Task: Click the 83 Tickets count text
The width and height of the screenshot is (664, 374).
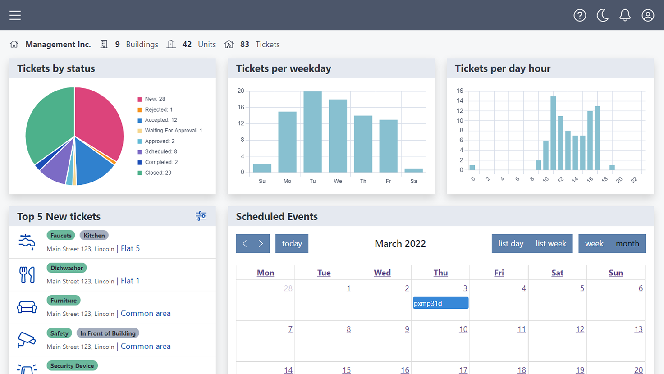Action: pos(260,44)
